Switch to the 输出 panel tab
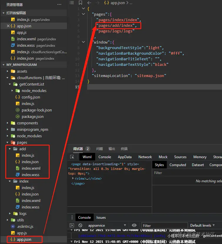Viewport: 222px width, 244px height. pyautogui.click(x=112, y=149)
